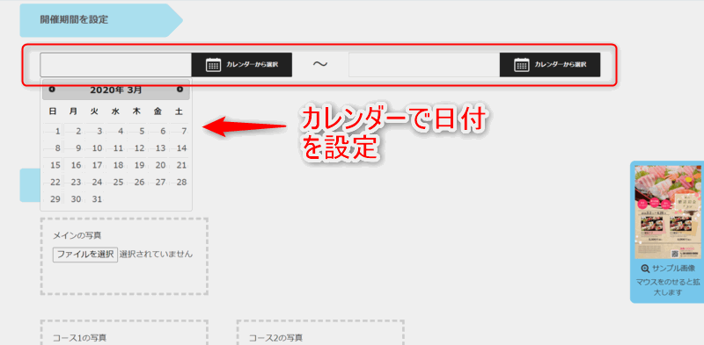Screen dimensions: 704x345
Task: Click the start date input field
Action: pos(116,65)
